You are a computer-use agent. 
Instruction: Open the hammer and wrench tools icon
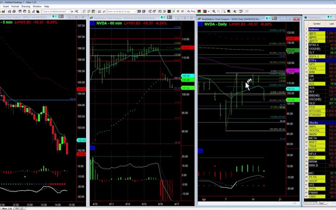(x=235, y=12)
